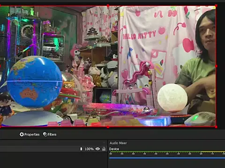Click the top-right red corner handle

click(216, 6)
